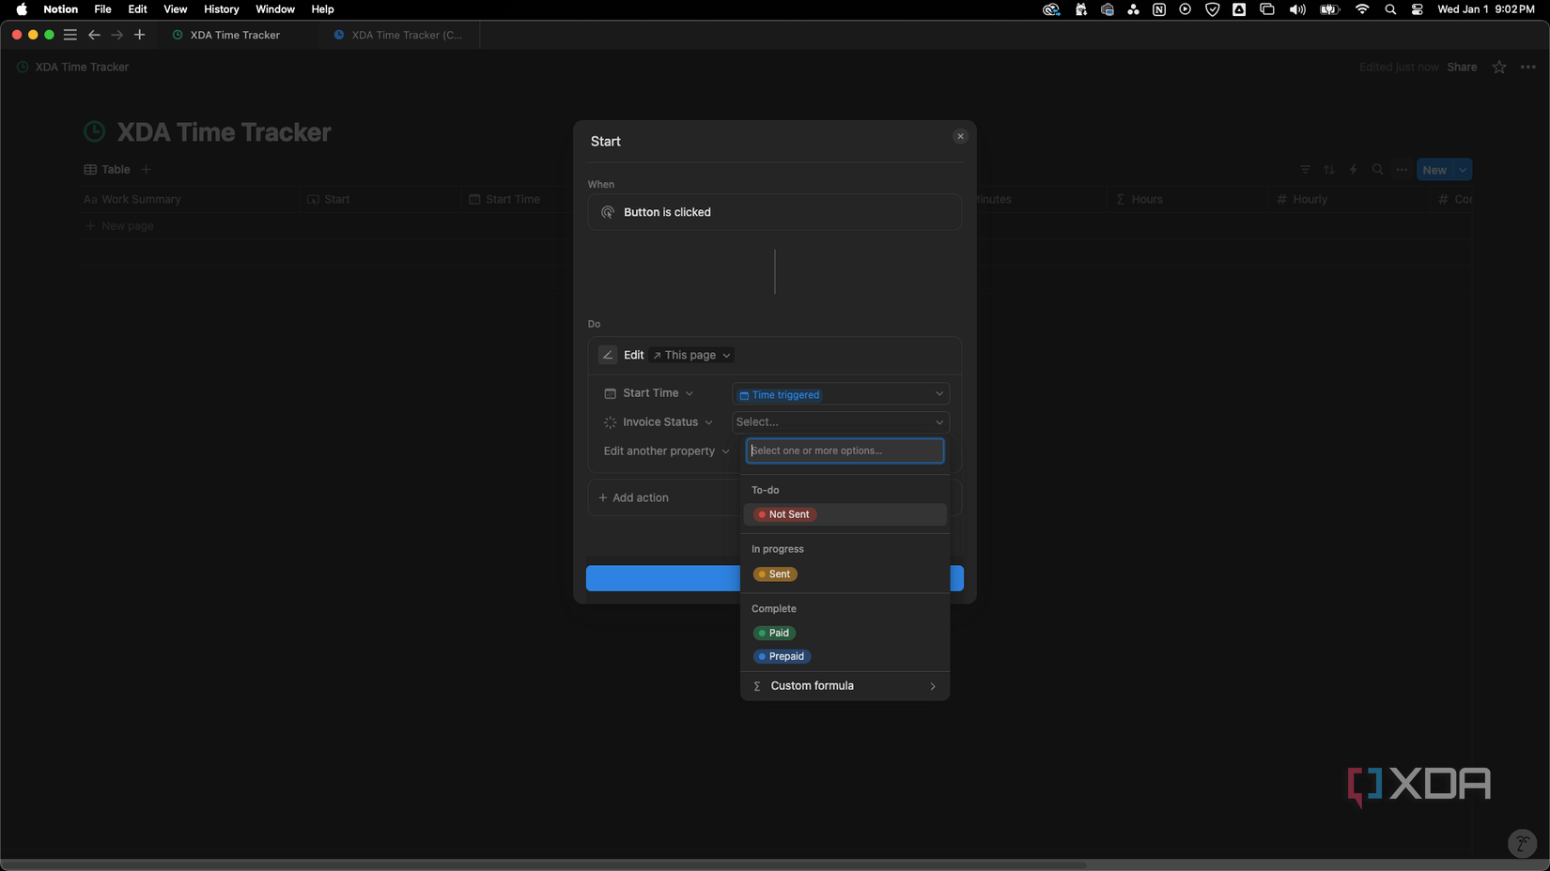The width and height of the screenshot is (1550, 871).
Task: Open the page three-dot options menu
Action: click(x=1528, y=68)
